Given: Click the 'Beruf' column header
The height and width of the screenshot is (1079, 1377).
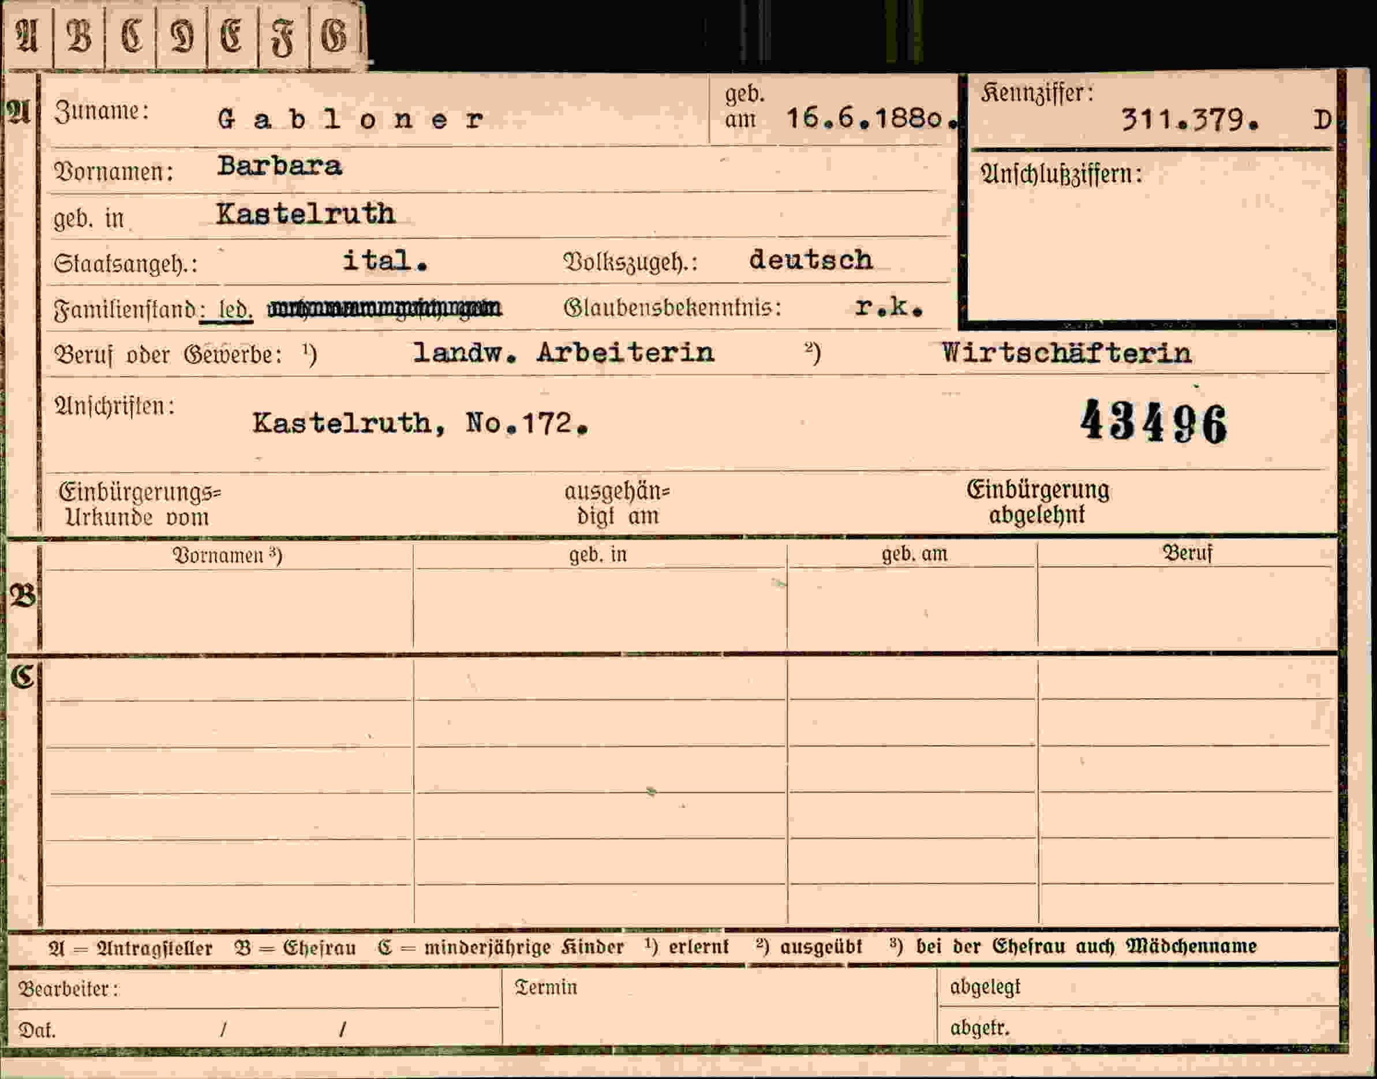Looking at the screenshot, I should [x=1188, y=553].
